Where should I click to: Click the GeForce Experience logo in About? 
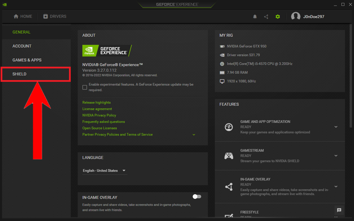[x=107, y=51]
